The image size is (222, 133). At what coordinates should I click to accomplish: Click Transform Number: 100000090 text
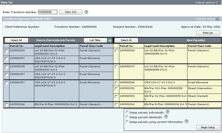pos(75,27)
